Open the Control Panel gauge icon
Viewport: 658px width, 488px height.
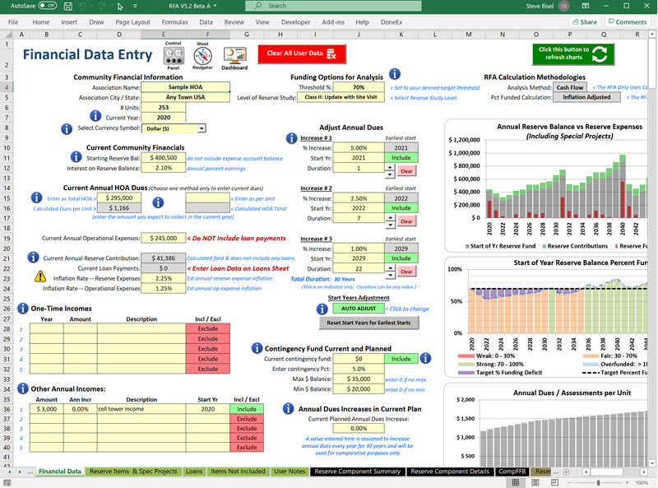pyautogui.click(x=173, y=58)
